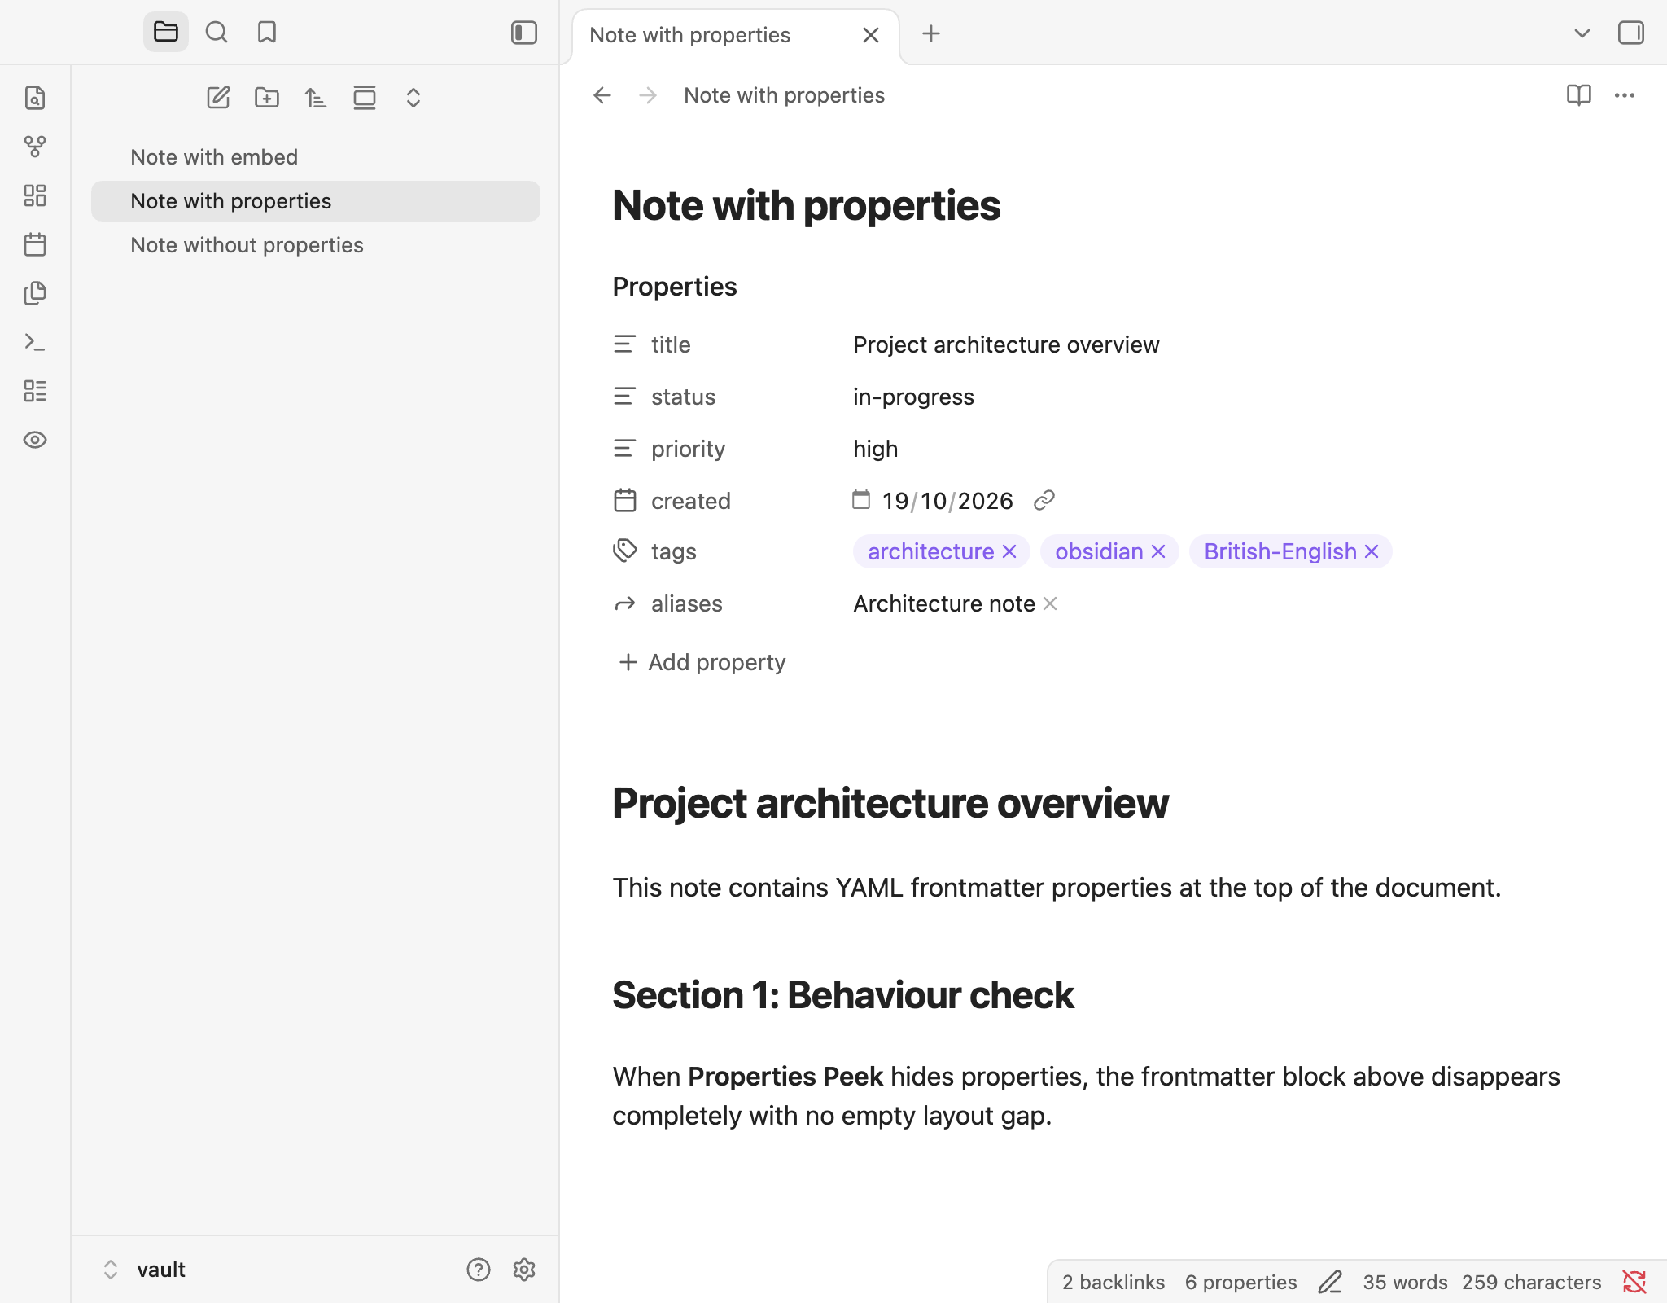The height and width of the screenshot is (1303, 1667).
Task: Click link icon next to created date
Action: coord(1044,500)
